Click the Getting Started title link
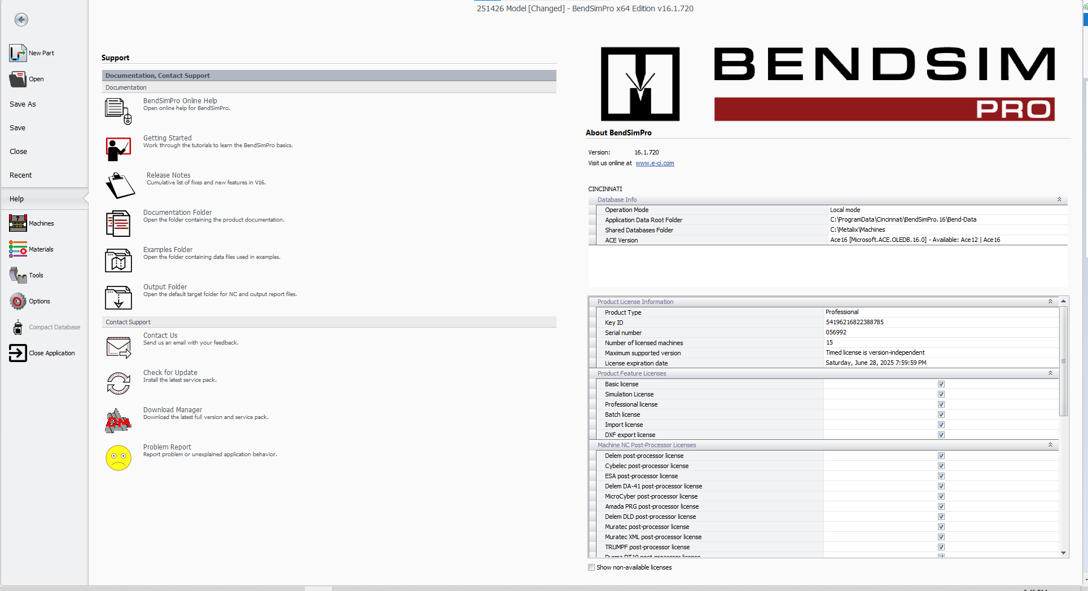 click(x=168, y=138)
